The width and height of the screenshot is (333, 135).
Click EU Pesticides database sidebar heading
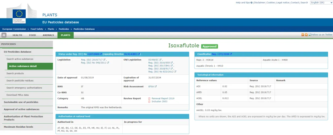[17, 52]
